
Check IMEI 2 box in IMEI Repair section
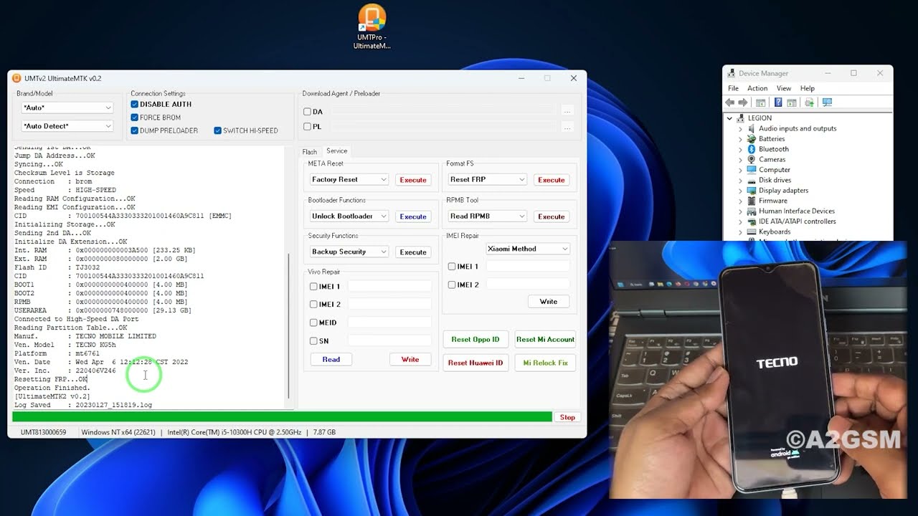coord(452,285)
